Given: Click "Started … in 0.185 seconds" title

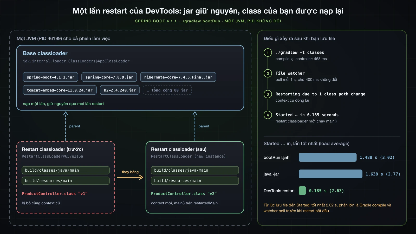Looking at the screenshot, I should pos(307,115).
